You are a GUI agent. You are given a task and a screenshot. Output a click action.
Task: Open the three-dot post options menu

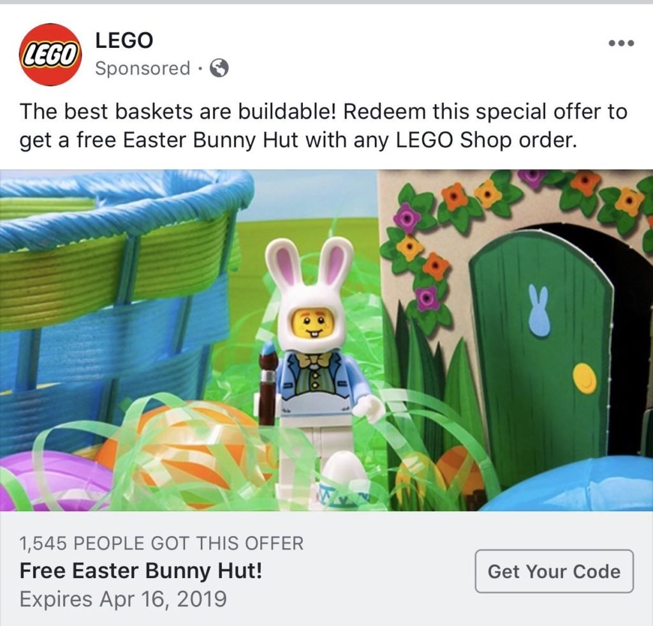click(621, 43)
